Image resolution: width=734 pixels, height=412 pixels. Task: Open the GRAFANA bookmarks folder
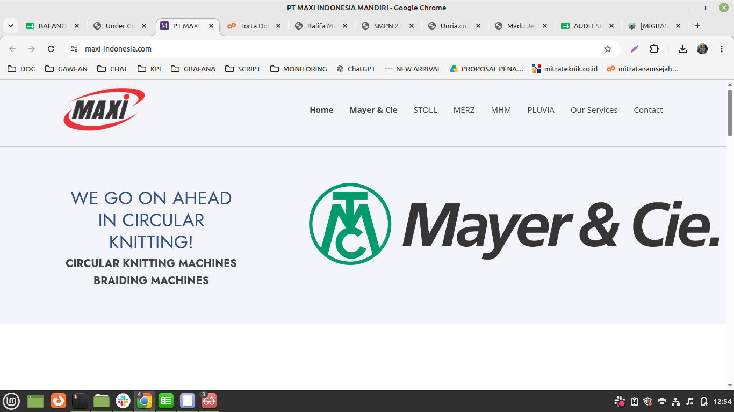pyautogui.click(x=193, y=69)
